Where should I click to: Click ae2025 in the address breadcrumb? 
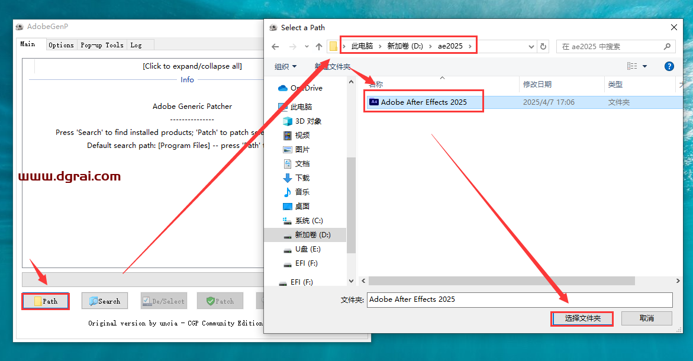(450, 46)
